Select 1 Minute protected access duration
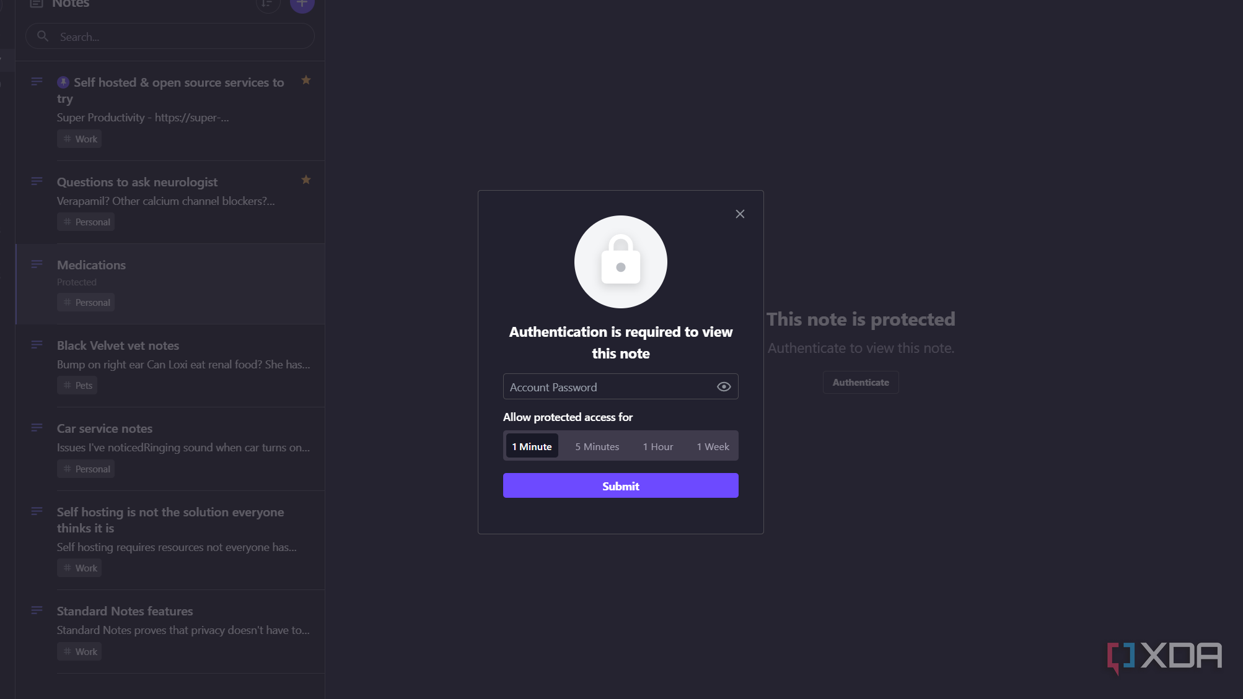 (532, 446)
